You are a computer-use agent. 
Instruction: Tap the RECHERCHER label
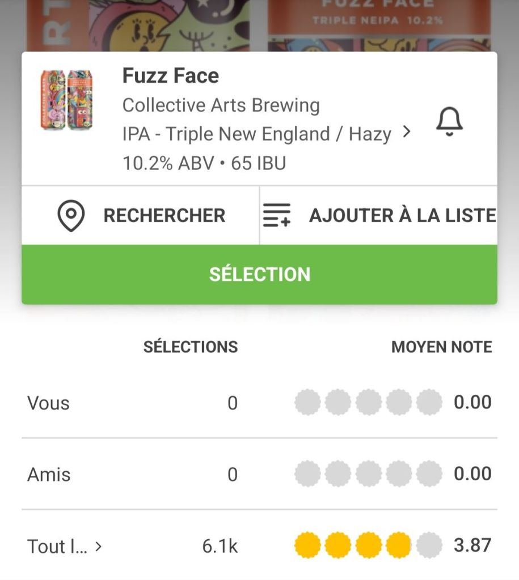tap(164, 216)
